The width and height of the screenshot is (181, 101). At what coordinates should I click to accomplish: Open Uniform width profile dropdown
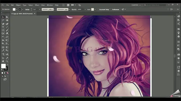pos(55,9)
